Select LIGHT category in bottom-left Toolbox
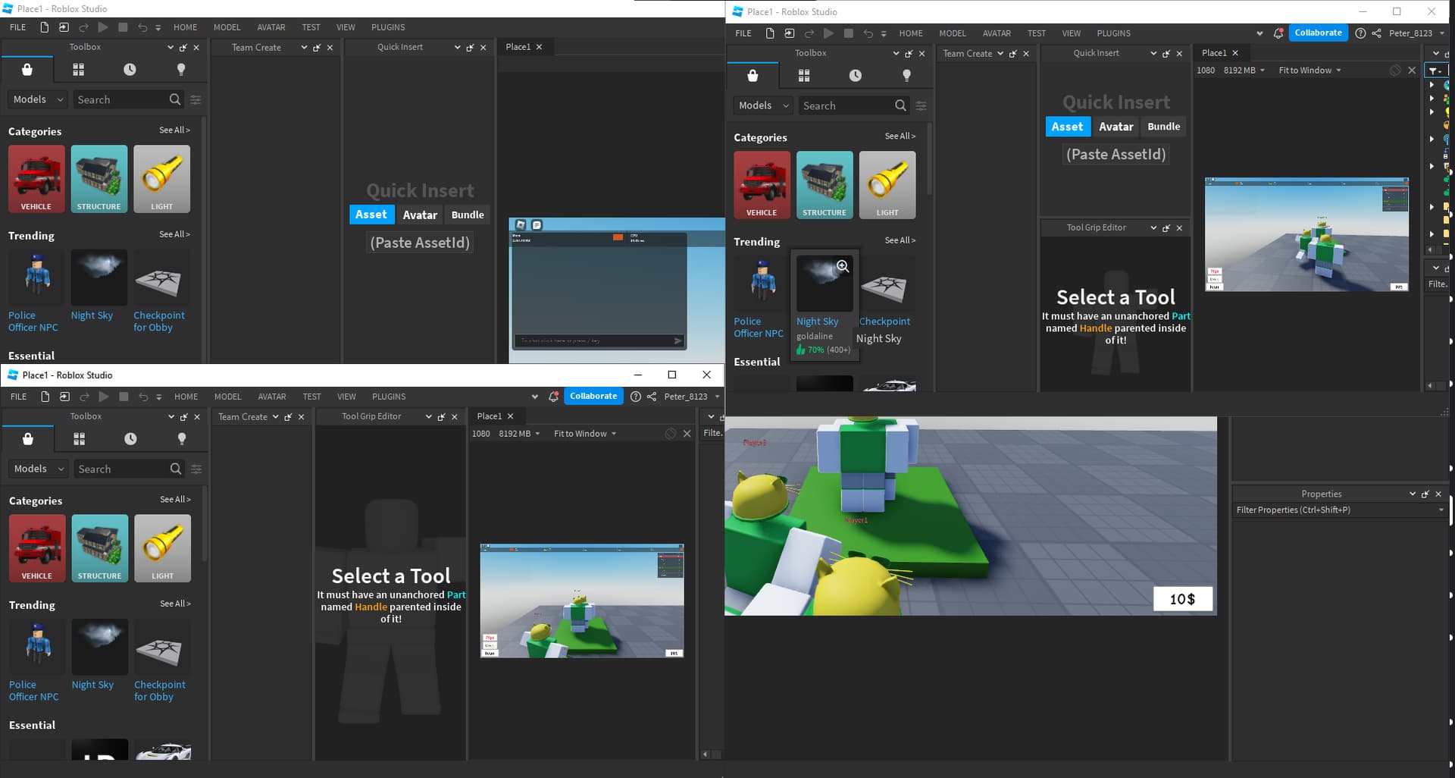 click(162, 548)
